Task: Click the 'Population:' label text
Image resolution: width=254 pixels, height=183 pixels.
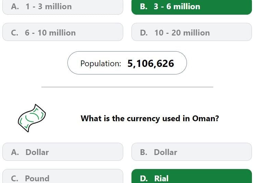Action: tap(101, 64)
